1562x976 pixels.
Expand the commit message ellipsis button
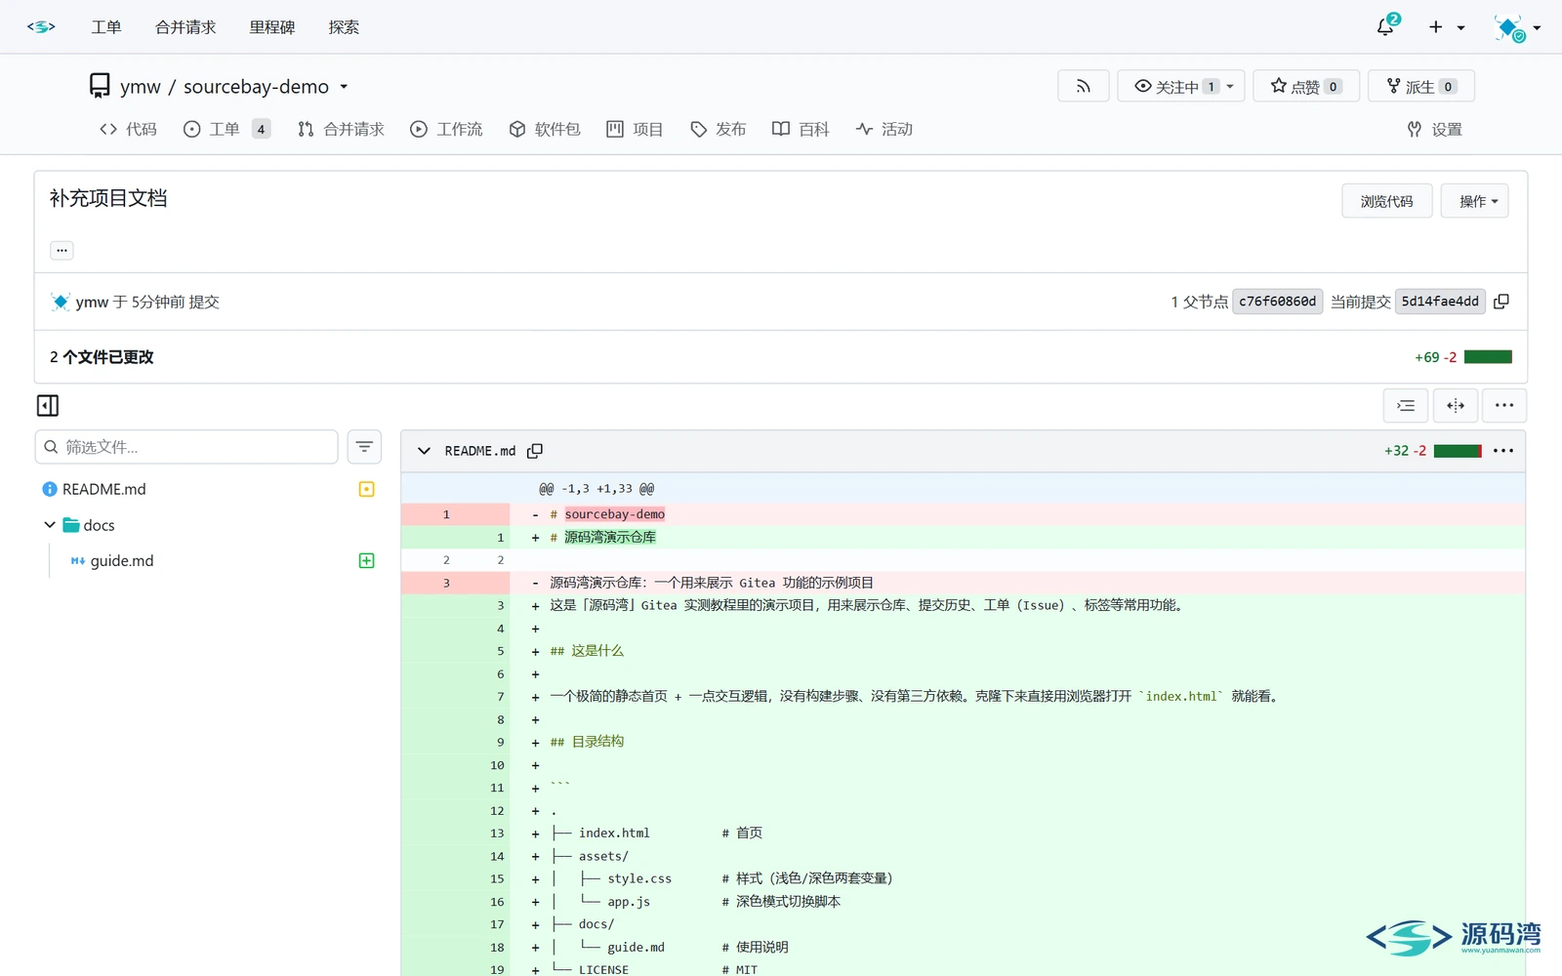(62, 250)
